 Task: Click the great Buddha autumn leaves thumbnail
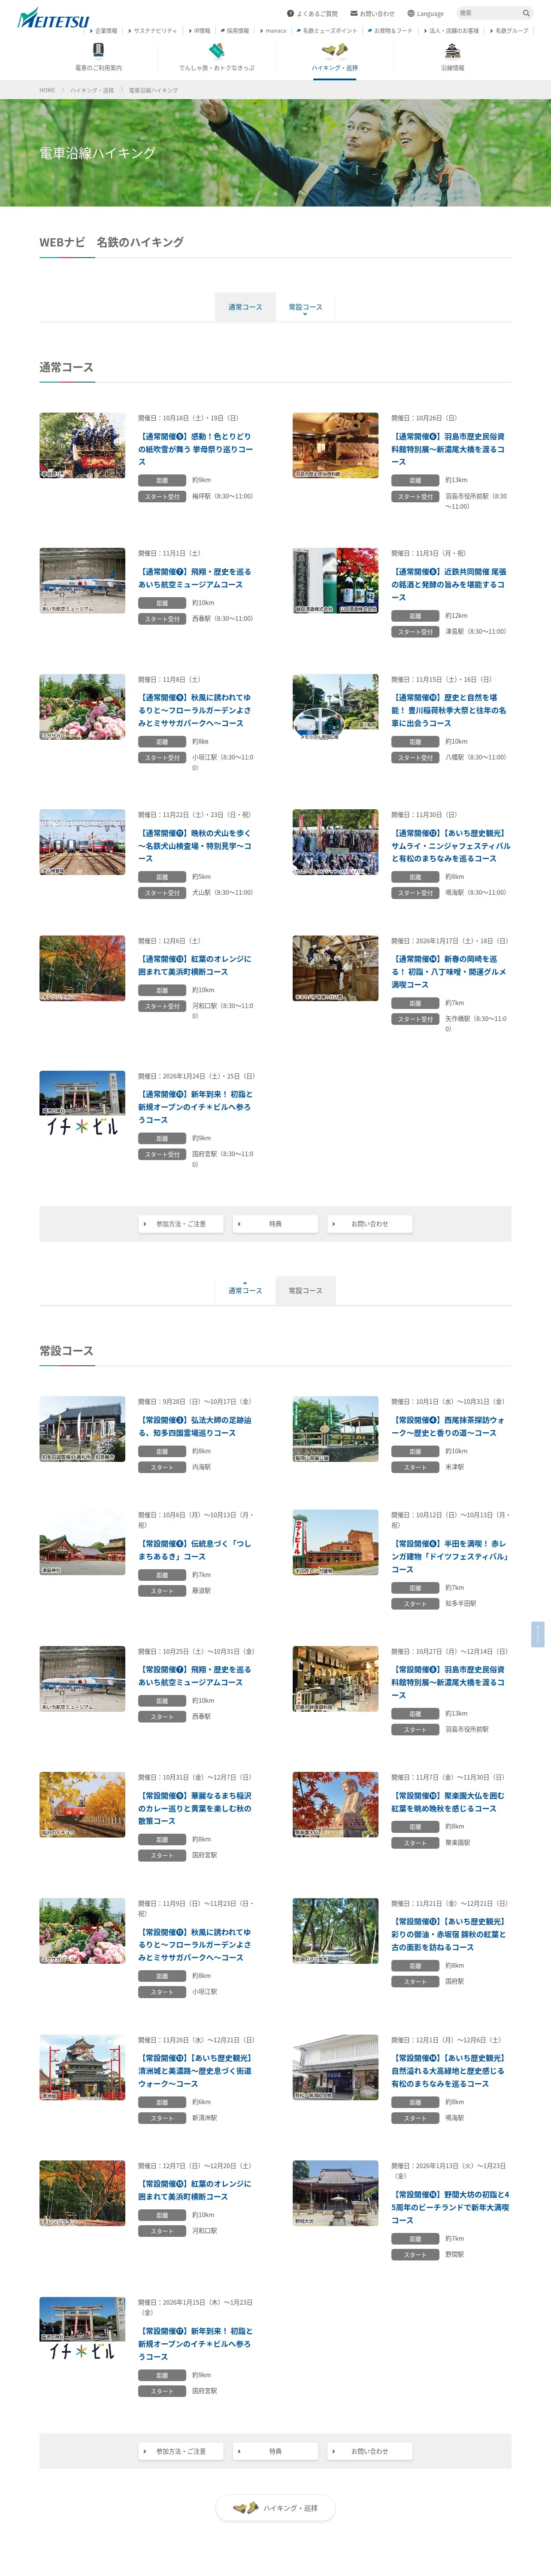335,1804
